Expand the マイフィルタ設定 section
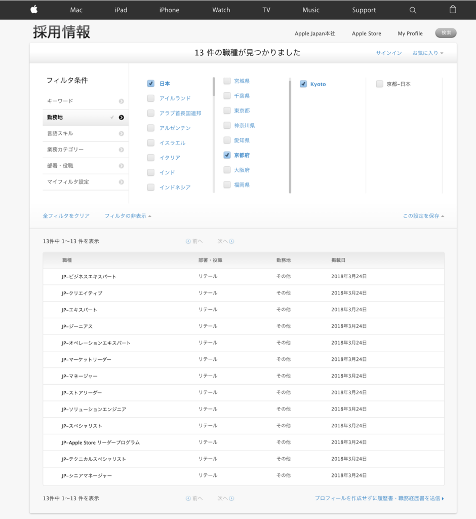The height and width of the screenshot is (519, 476). click(x=86, y=182)
